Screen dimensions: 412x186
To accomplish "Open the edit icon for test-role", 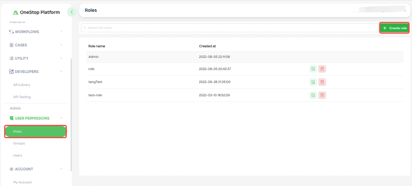I will tap(313, 95).
